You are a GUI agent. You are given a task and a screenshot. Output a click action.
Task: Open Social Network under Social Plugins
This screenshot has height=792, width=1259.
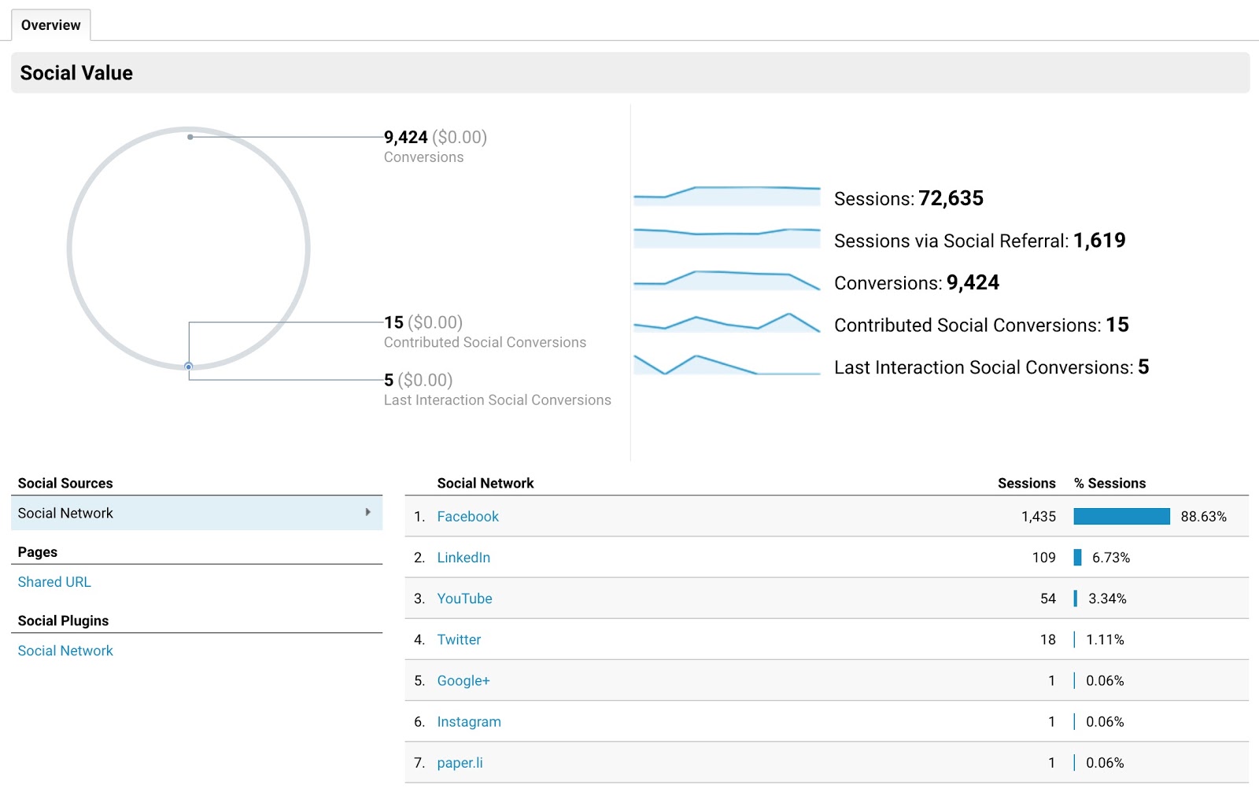point(65,650)
